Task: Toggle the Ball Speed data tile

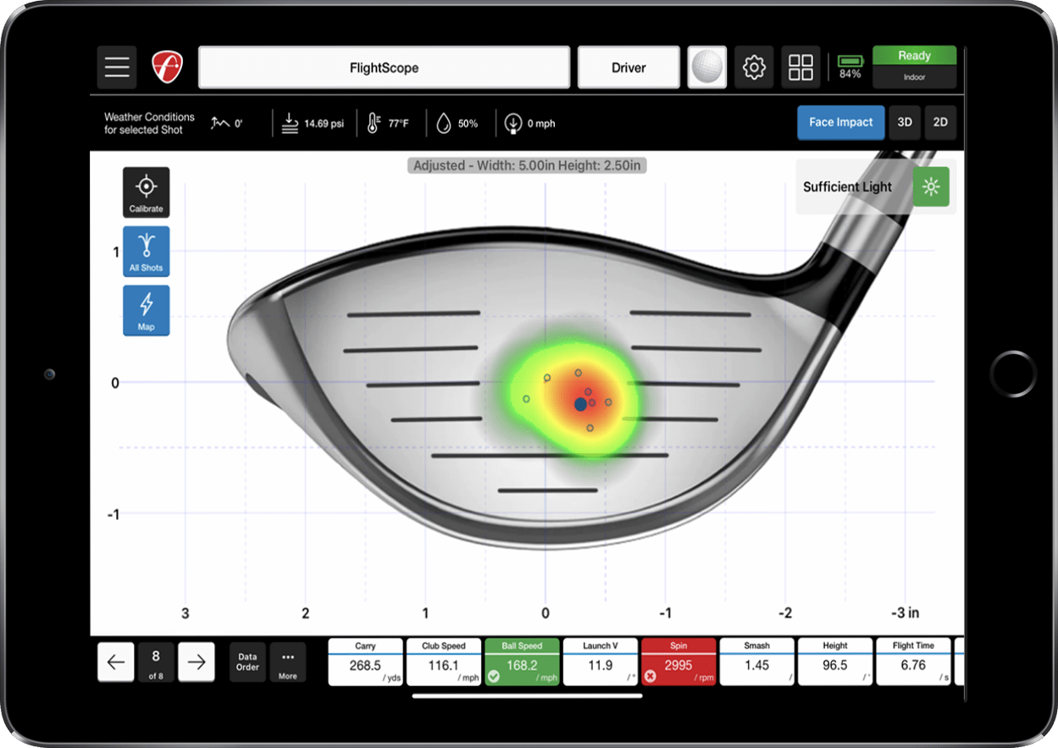Action: [x=523, y=662]
